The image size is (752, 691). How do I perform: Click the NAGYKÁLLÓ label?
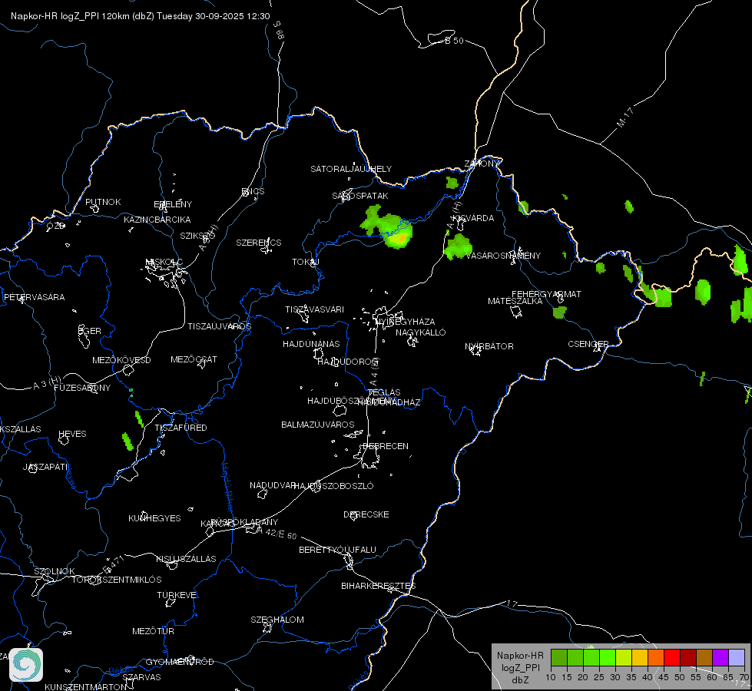(x=421, y=332)
